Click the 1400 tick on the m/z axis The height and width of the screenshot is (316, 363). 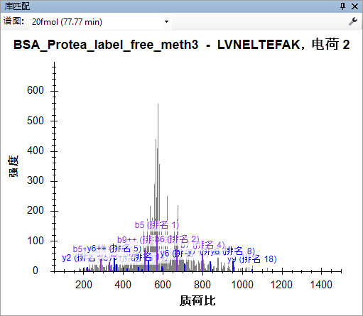[x=321, y=285]
